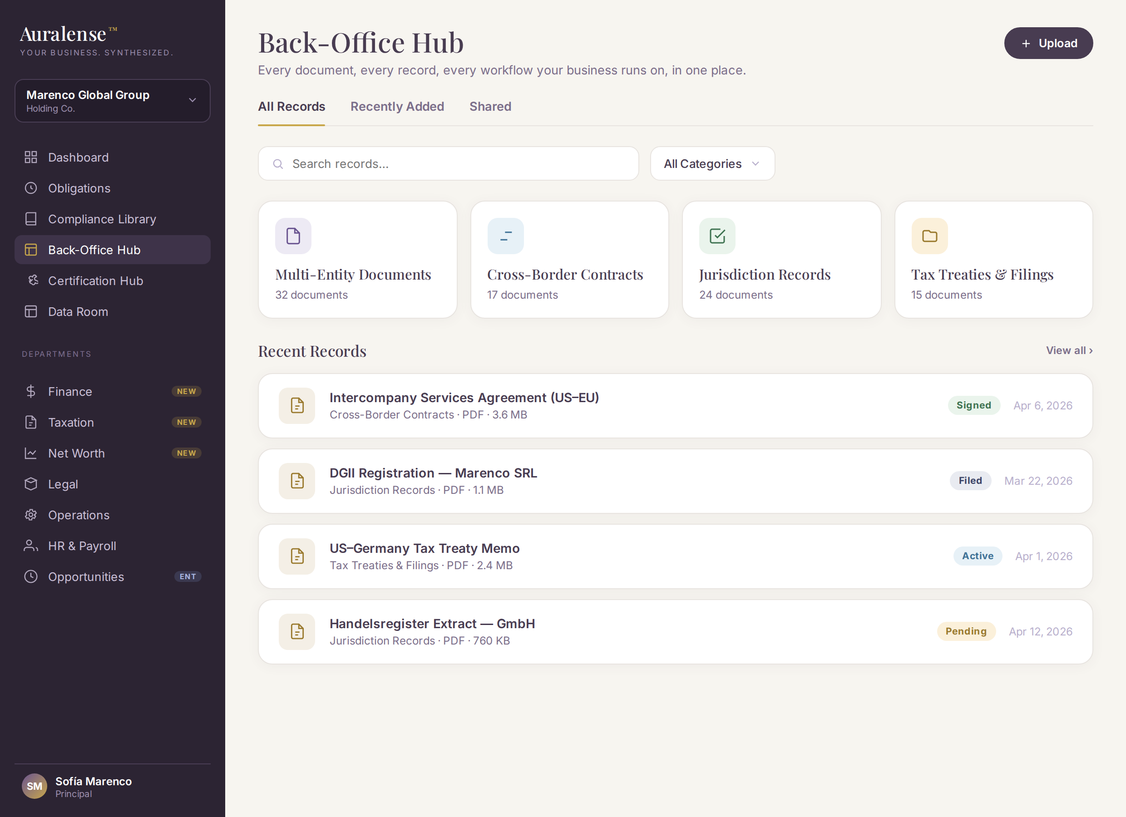This screenshot has height=817, width=1126.
Task: Click the Compliance Library book icon
Action: tap(31, 219)
